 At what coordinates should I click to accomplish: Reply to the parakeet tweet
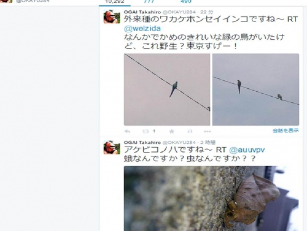[x=127, y=131]
